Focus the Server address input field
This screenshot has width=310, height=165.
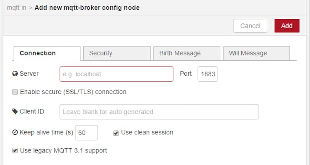(x=116, y=74)
